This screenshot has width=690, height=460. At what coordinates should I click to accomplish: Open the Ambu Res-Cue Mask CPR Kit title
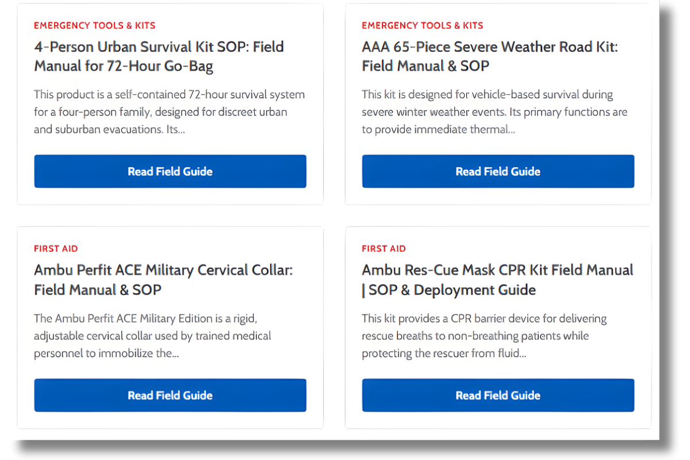[497, 270]
